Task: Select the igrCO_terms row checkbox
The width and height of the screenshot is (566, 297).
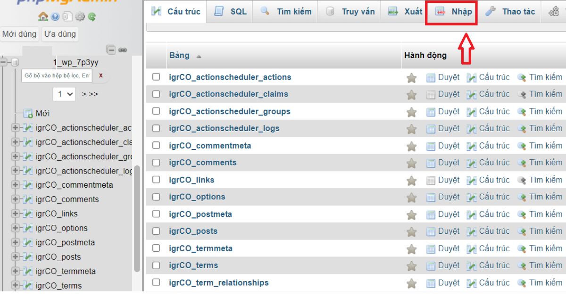Action: coord(156,265)
